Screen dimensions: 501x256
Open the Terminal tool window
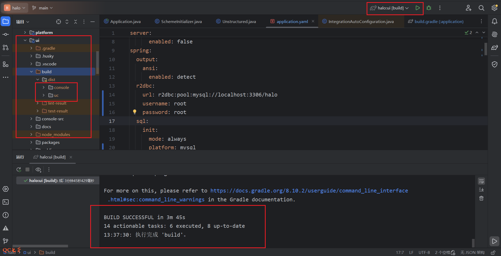click(x=5, y=202)
